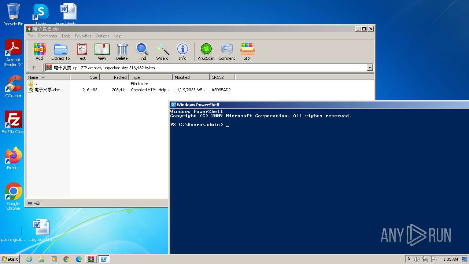Open the Tools menu
Image resolution: width=469 pixels, height=264 pixels.
[66, 36]
